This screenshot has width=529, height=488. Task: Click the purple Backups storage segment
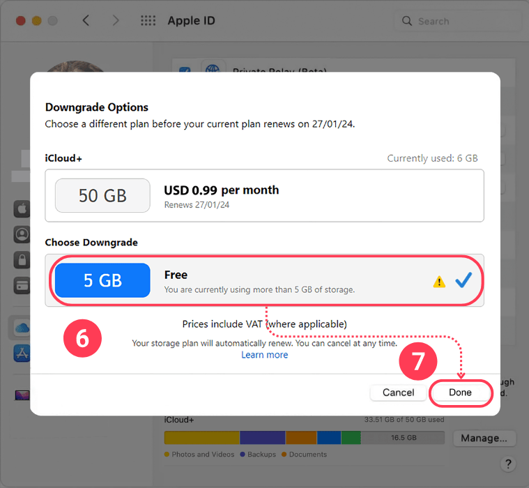coord(262,438)
